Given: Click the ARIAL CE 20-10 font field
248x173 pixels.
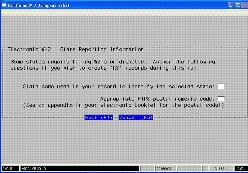Looking at the screenshot, I should click(x=79, y=169).
